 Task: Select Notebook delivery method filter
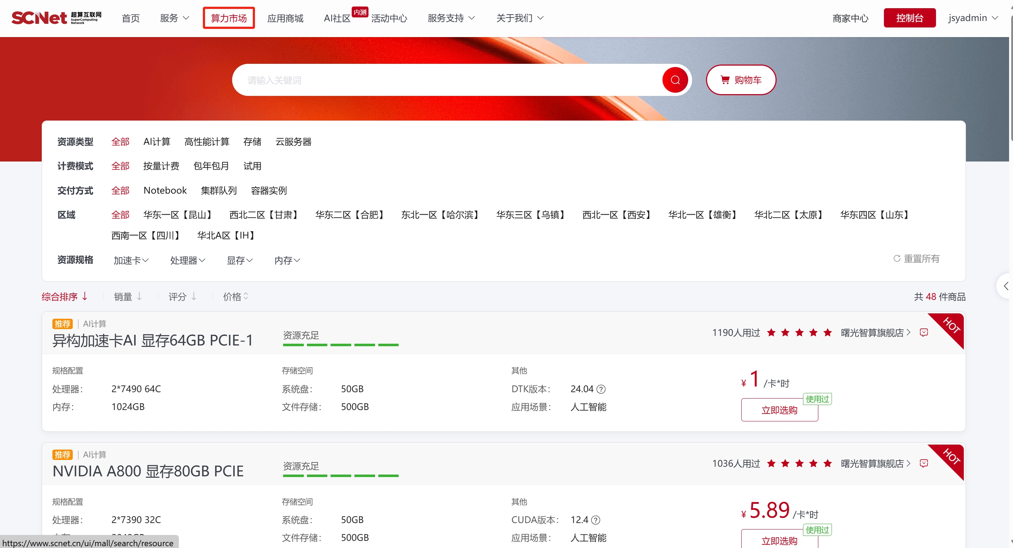pos(165,191)
